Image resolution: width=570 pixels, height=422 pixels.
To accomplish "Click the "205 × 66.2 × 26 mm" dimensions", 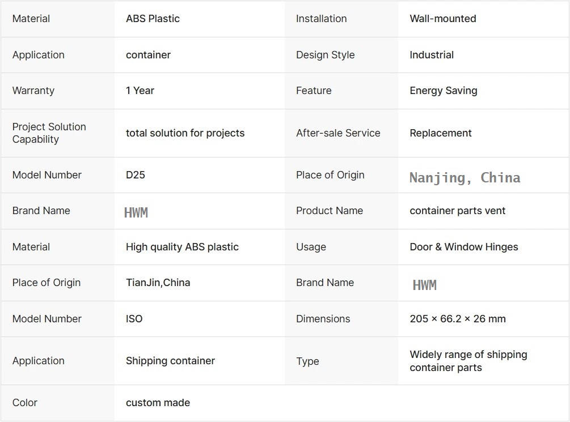I will (457, 319).
